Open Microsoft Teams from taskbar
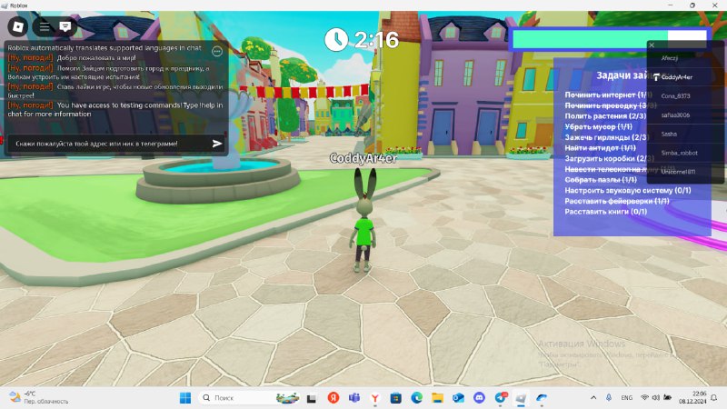 pos(354,397)
